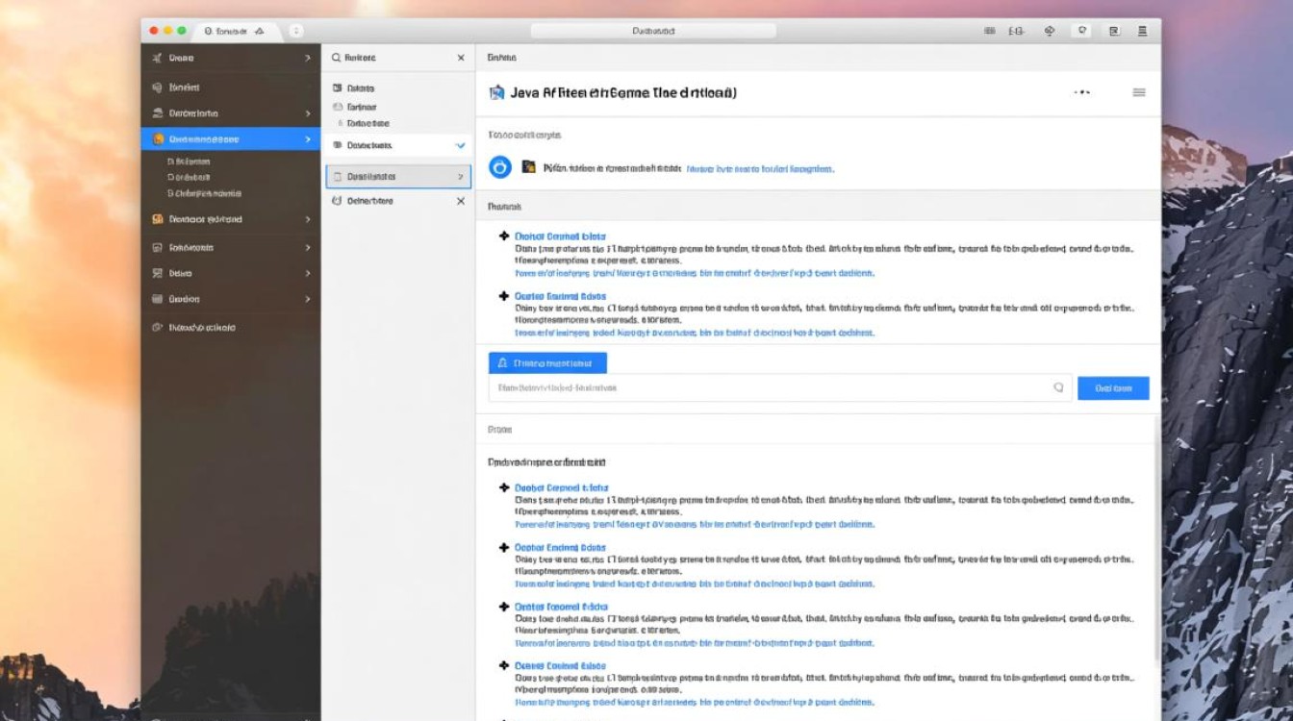Remove the last middle panel item using its X
This screenshot has width=1293, height=721.
pos(460,201)
